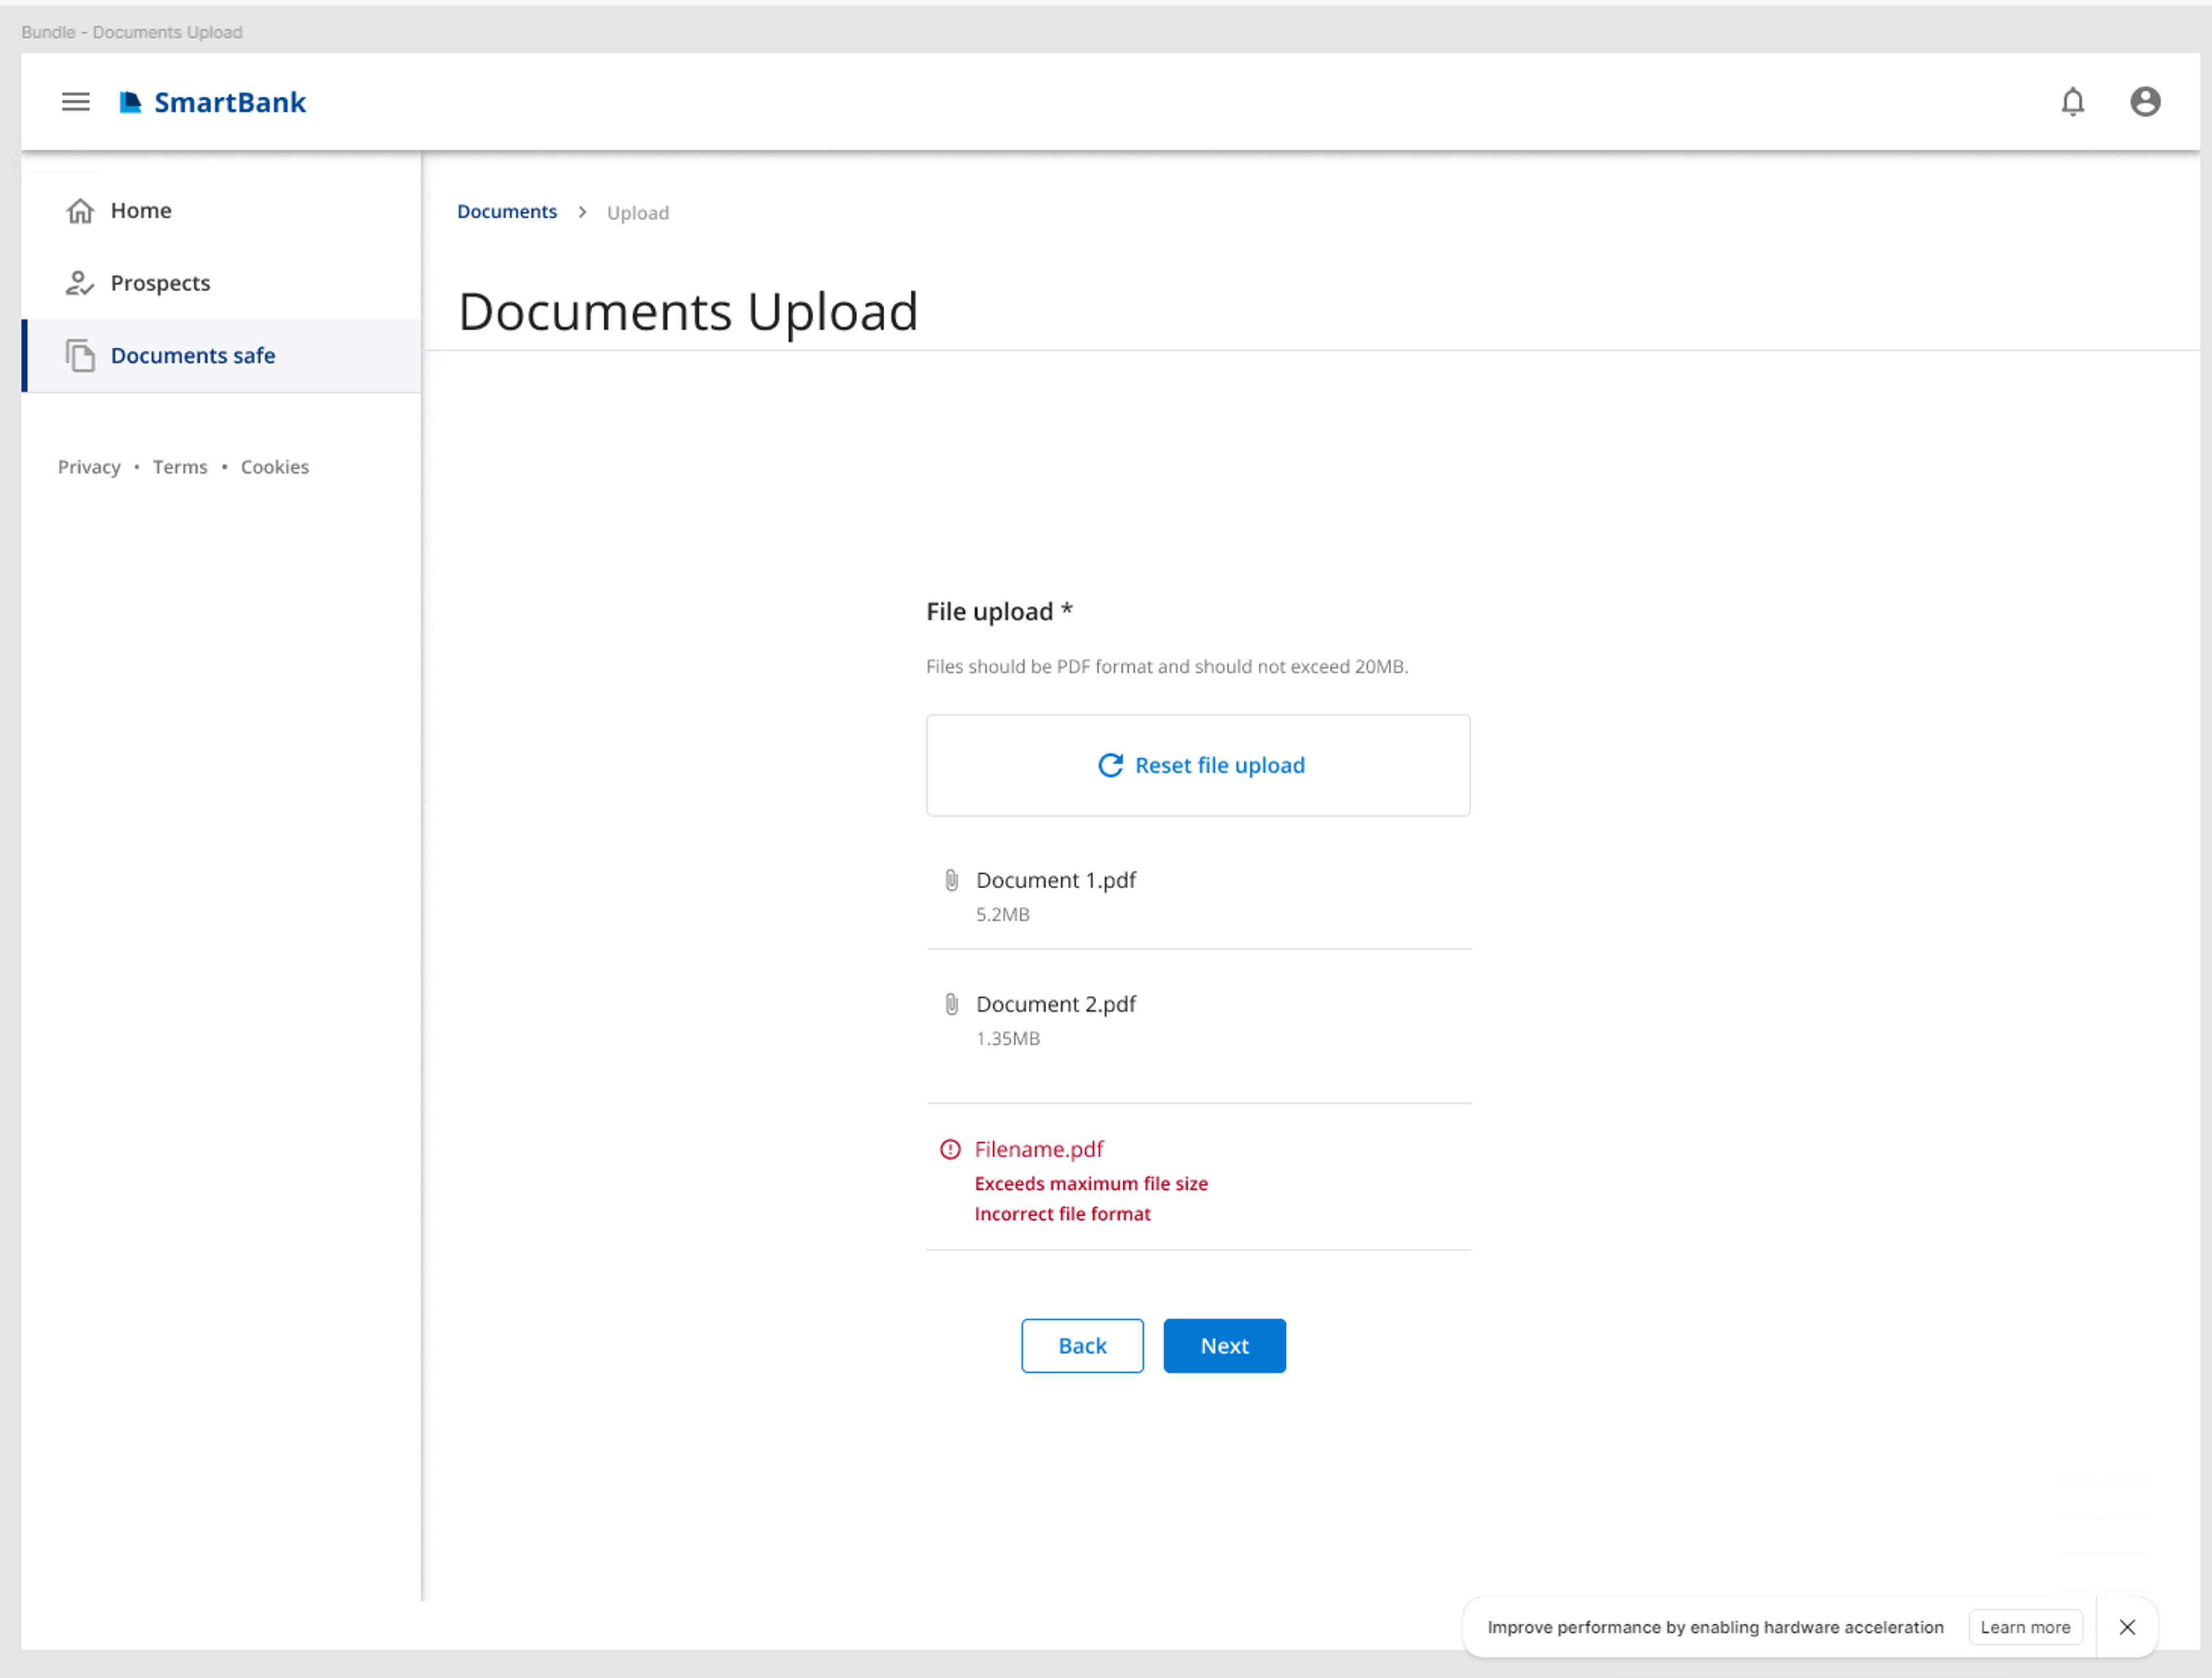2212x1678 pixels.
Task: Go to Home in the sidebar
Action: [x=221, y=211]
